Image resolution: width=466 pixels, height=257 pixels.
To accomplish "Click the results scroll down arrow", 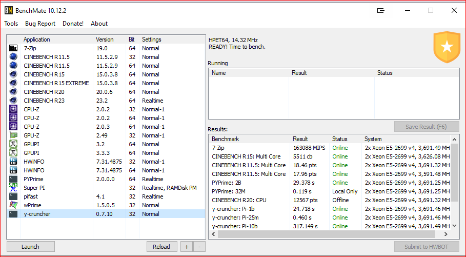I will [454, 226].
